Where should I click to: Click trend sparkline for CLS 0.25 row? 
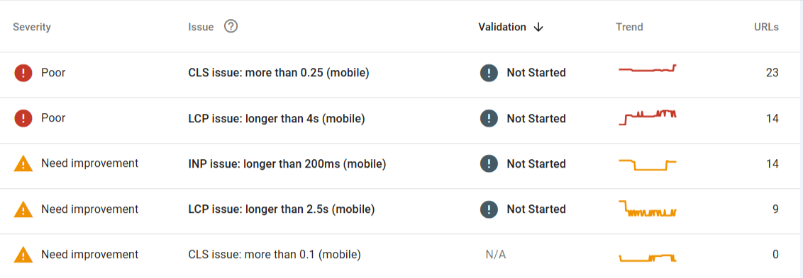click(x=648, y=69)
